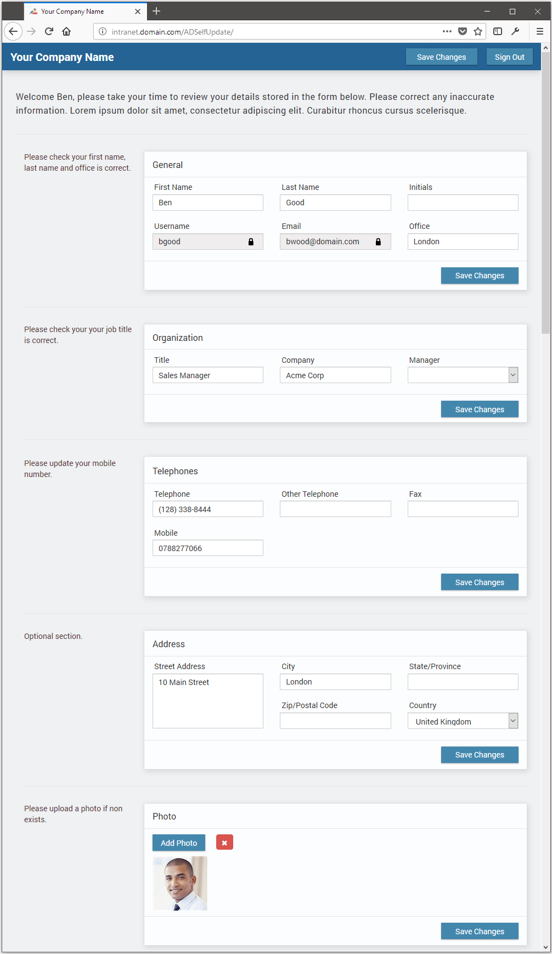Image resolution: width=552 pixels, height=954 pixels.
Task: Click the Other Telephone field
Action: [335, 509]
